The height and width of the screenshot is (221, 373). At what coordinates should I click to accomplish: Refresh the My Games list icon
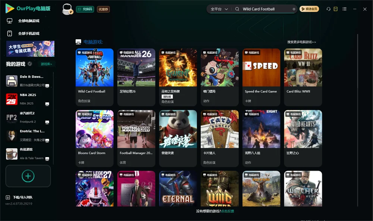click(30, 64)
